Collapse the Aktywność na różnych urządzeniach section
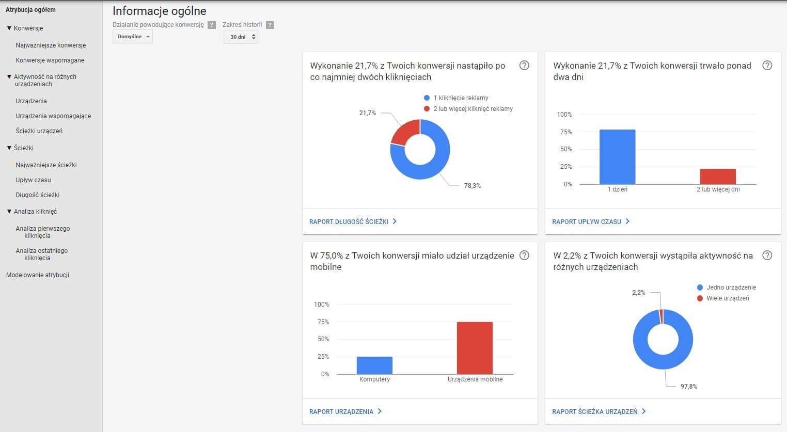This screenshot has height=432, width=787. click(x=9, y=77)
